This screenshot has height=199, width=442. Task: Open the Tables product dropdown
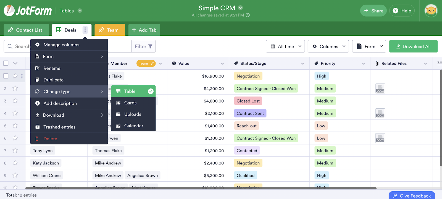80,11
